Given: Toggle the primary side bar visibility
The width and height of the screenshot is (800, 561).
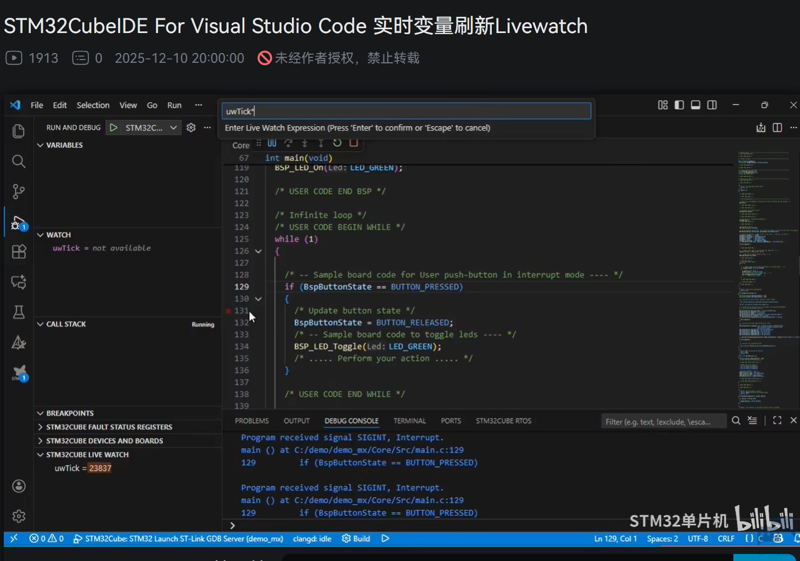Looking at the screenshot, I should pyautogui.click(x=679, y=105).
